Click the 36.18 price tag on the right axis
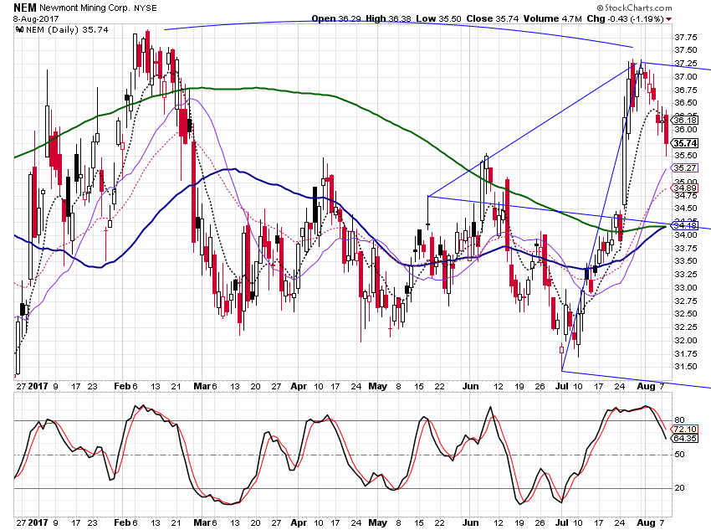This screenshot has height=530, width=711. [685, 121]
